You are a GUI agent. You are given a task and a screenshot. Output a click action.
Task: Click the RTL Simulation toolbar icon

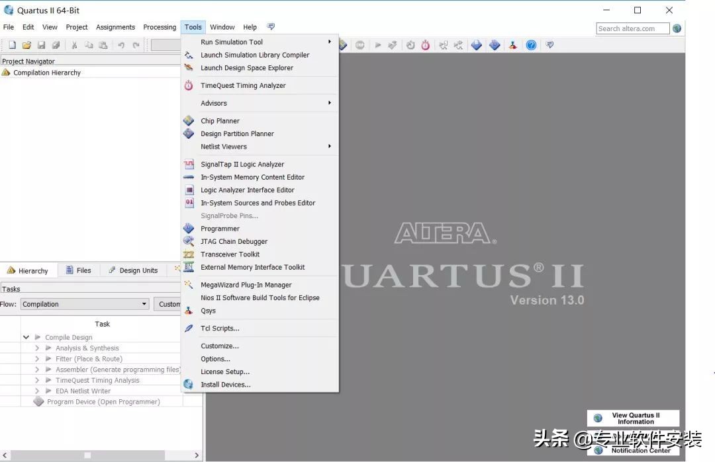click(443, 45)
